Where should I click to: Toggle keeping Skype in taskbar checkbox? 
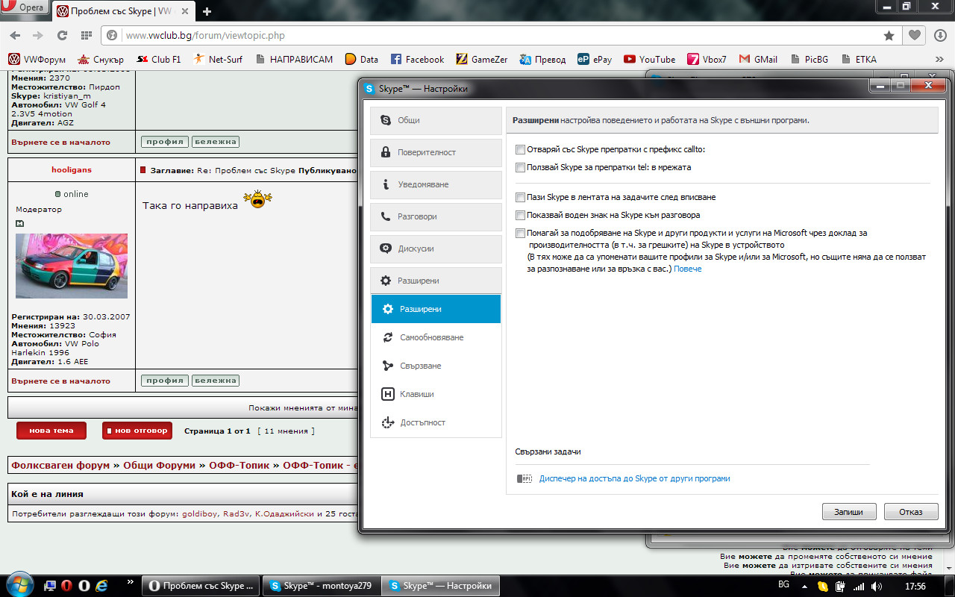[520, 197]
